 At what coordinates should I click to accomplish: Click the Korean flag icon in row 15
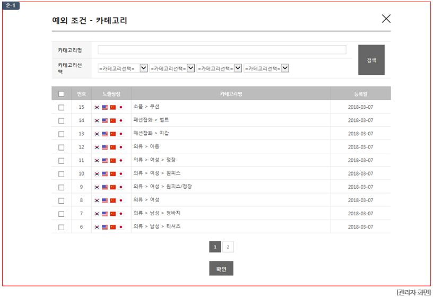[97, 107]
